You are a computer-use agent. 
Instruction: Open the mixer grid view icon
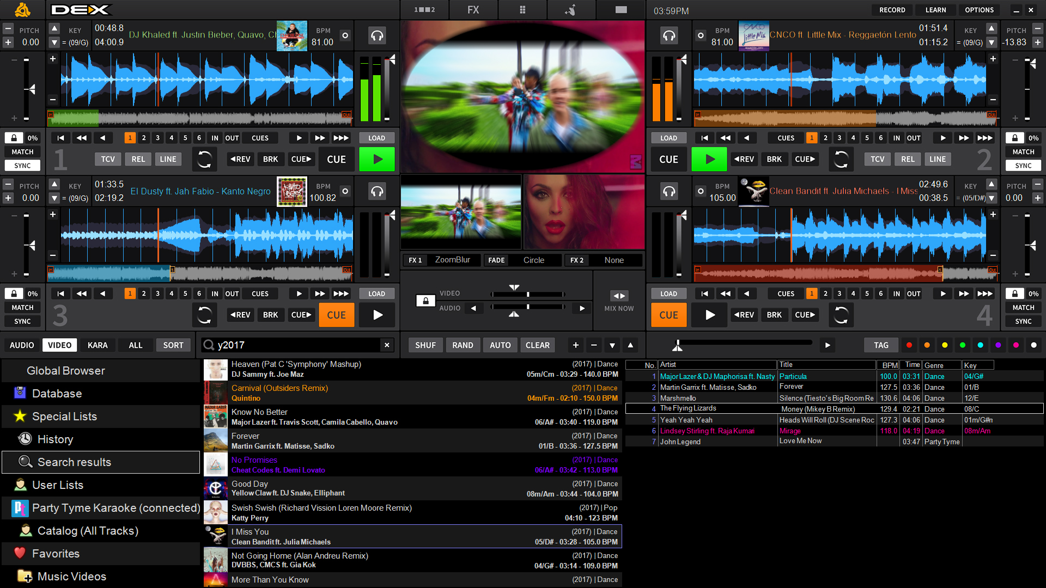pos(522,10)
